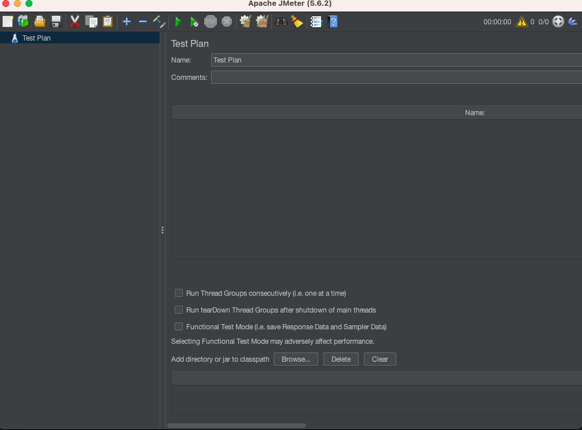Check Run tearDown Thread Groups option
This screenshot has width=582, height=430.
pyautogui.click(x=179, y=310)
